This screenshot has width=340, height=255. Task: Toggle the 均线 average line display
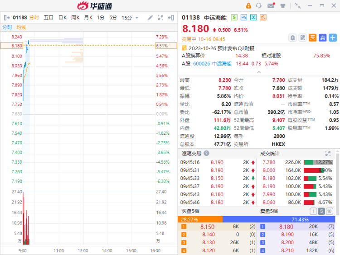point(21,27)
